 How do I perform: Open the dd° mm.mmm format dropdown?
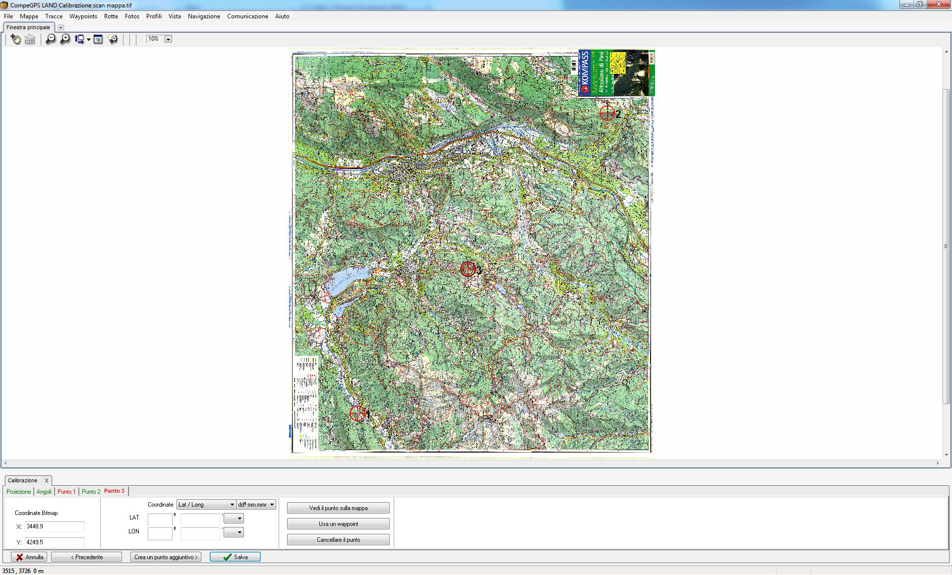(x=256, y=505)
